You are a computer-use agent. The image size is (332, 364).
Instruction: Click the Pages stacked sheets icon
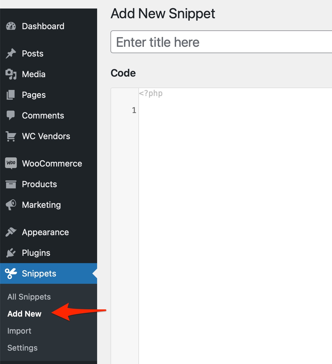[x=11, y=95]
